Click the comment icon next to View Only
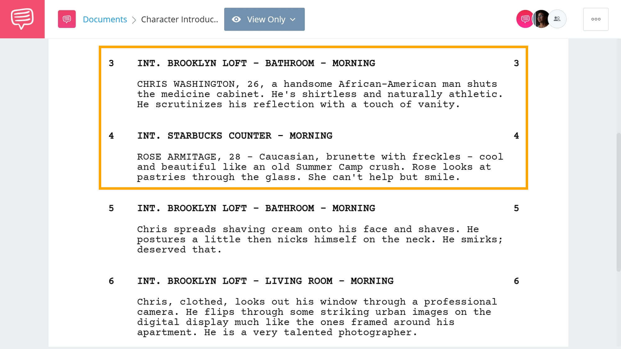Screen dimensions: 621x349 [x=66, y=19]
